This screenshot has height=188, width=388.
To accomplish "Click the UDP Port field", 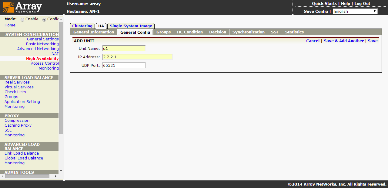I will [124, 65].
